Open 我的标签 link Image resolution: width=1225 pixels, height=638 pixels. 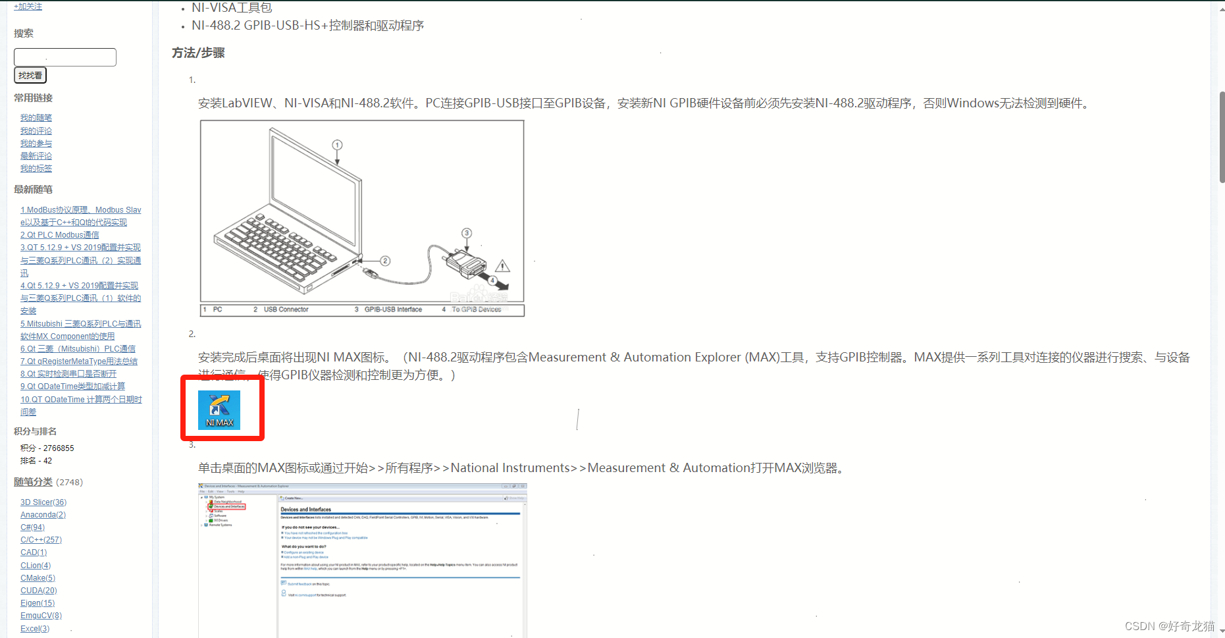pyautogui.click(x=36, y=169)
